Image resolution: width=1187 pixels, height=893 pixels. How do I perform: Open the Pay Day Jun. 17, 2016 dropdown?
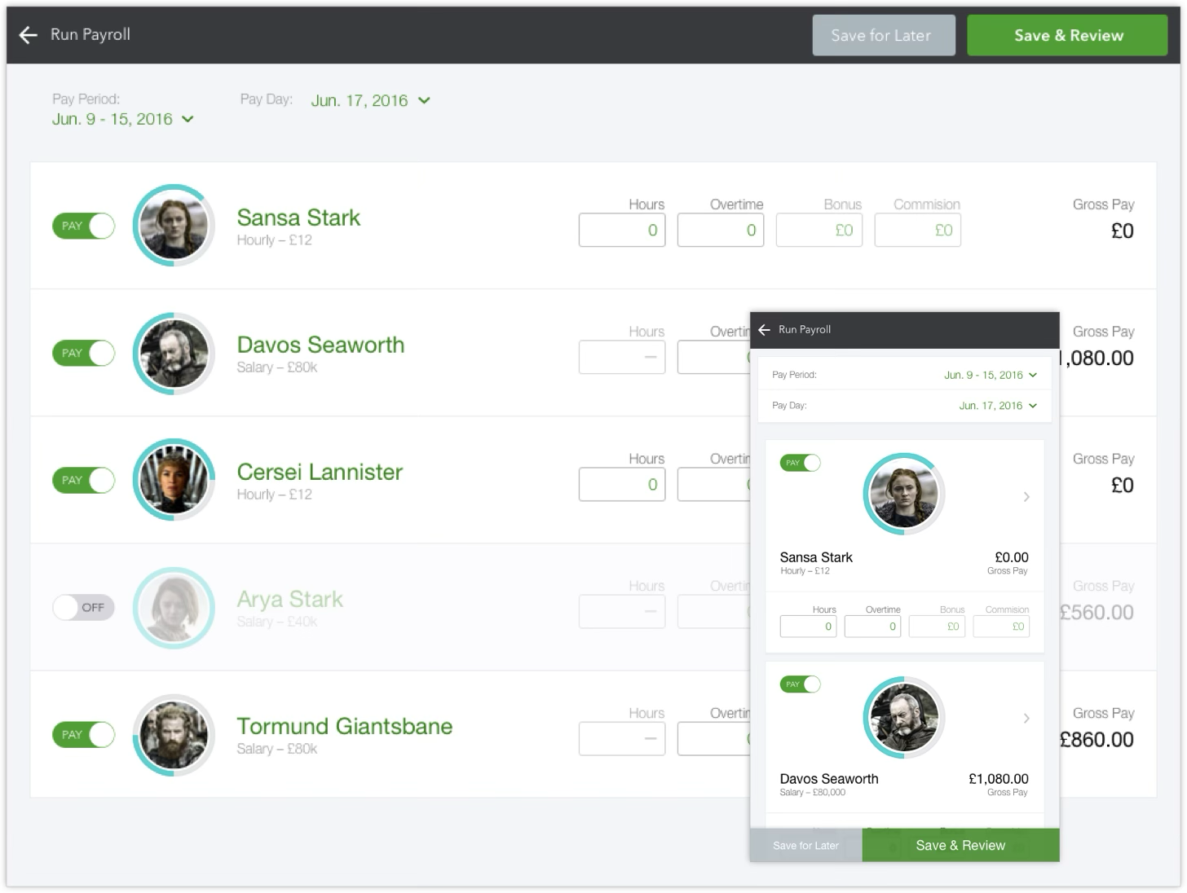(x=370, y=101)
